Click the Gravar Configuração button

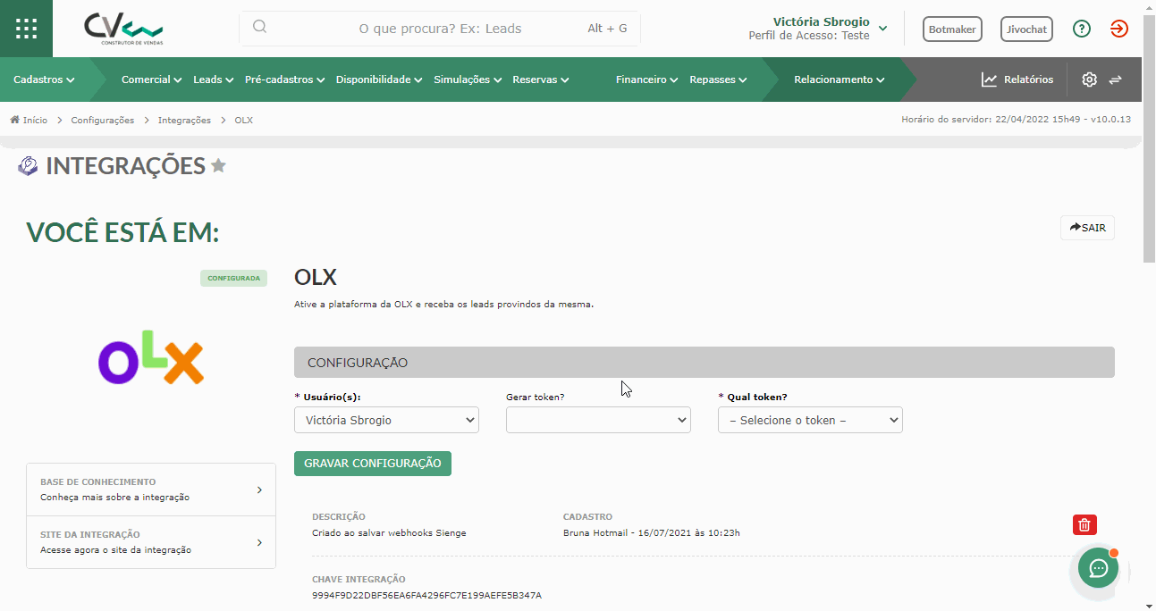373,463
